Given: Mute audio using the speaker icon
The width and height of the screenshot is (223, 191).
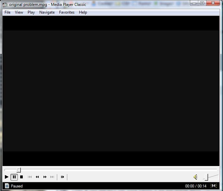Looking at the screenshot, I should pos(196,177).
